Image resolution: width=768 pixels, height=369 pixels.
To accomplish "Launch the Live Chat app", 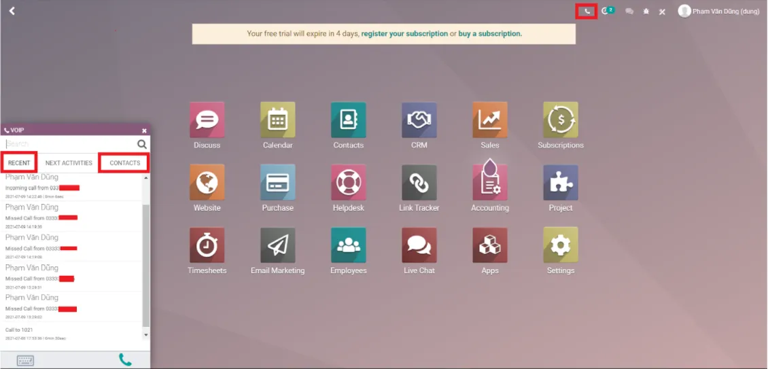I will [x=419, y=245].
